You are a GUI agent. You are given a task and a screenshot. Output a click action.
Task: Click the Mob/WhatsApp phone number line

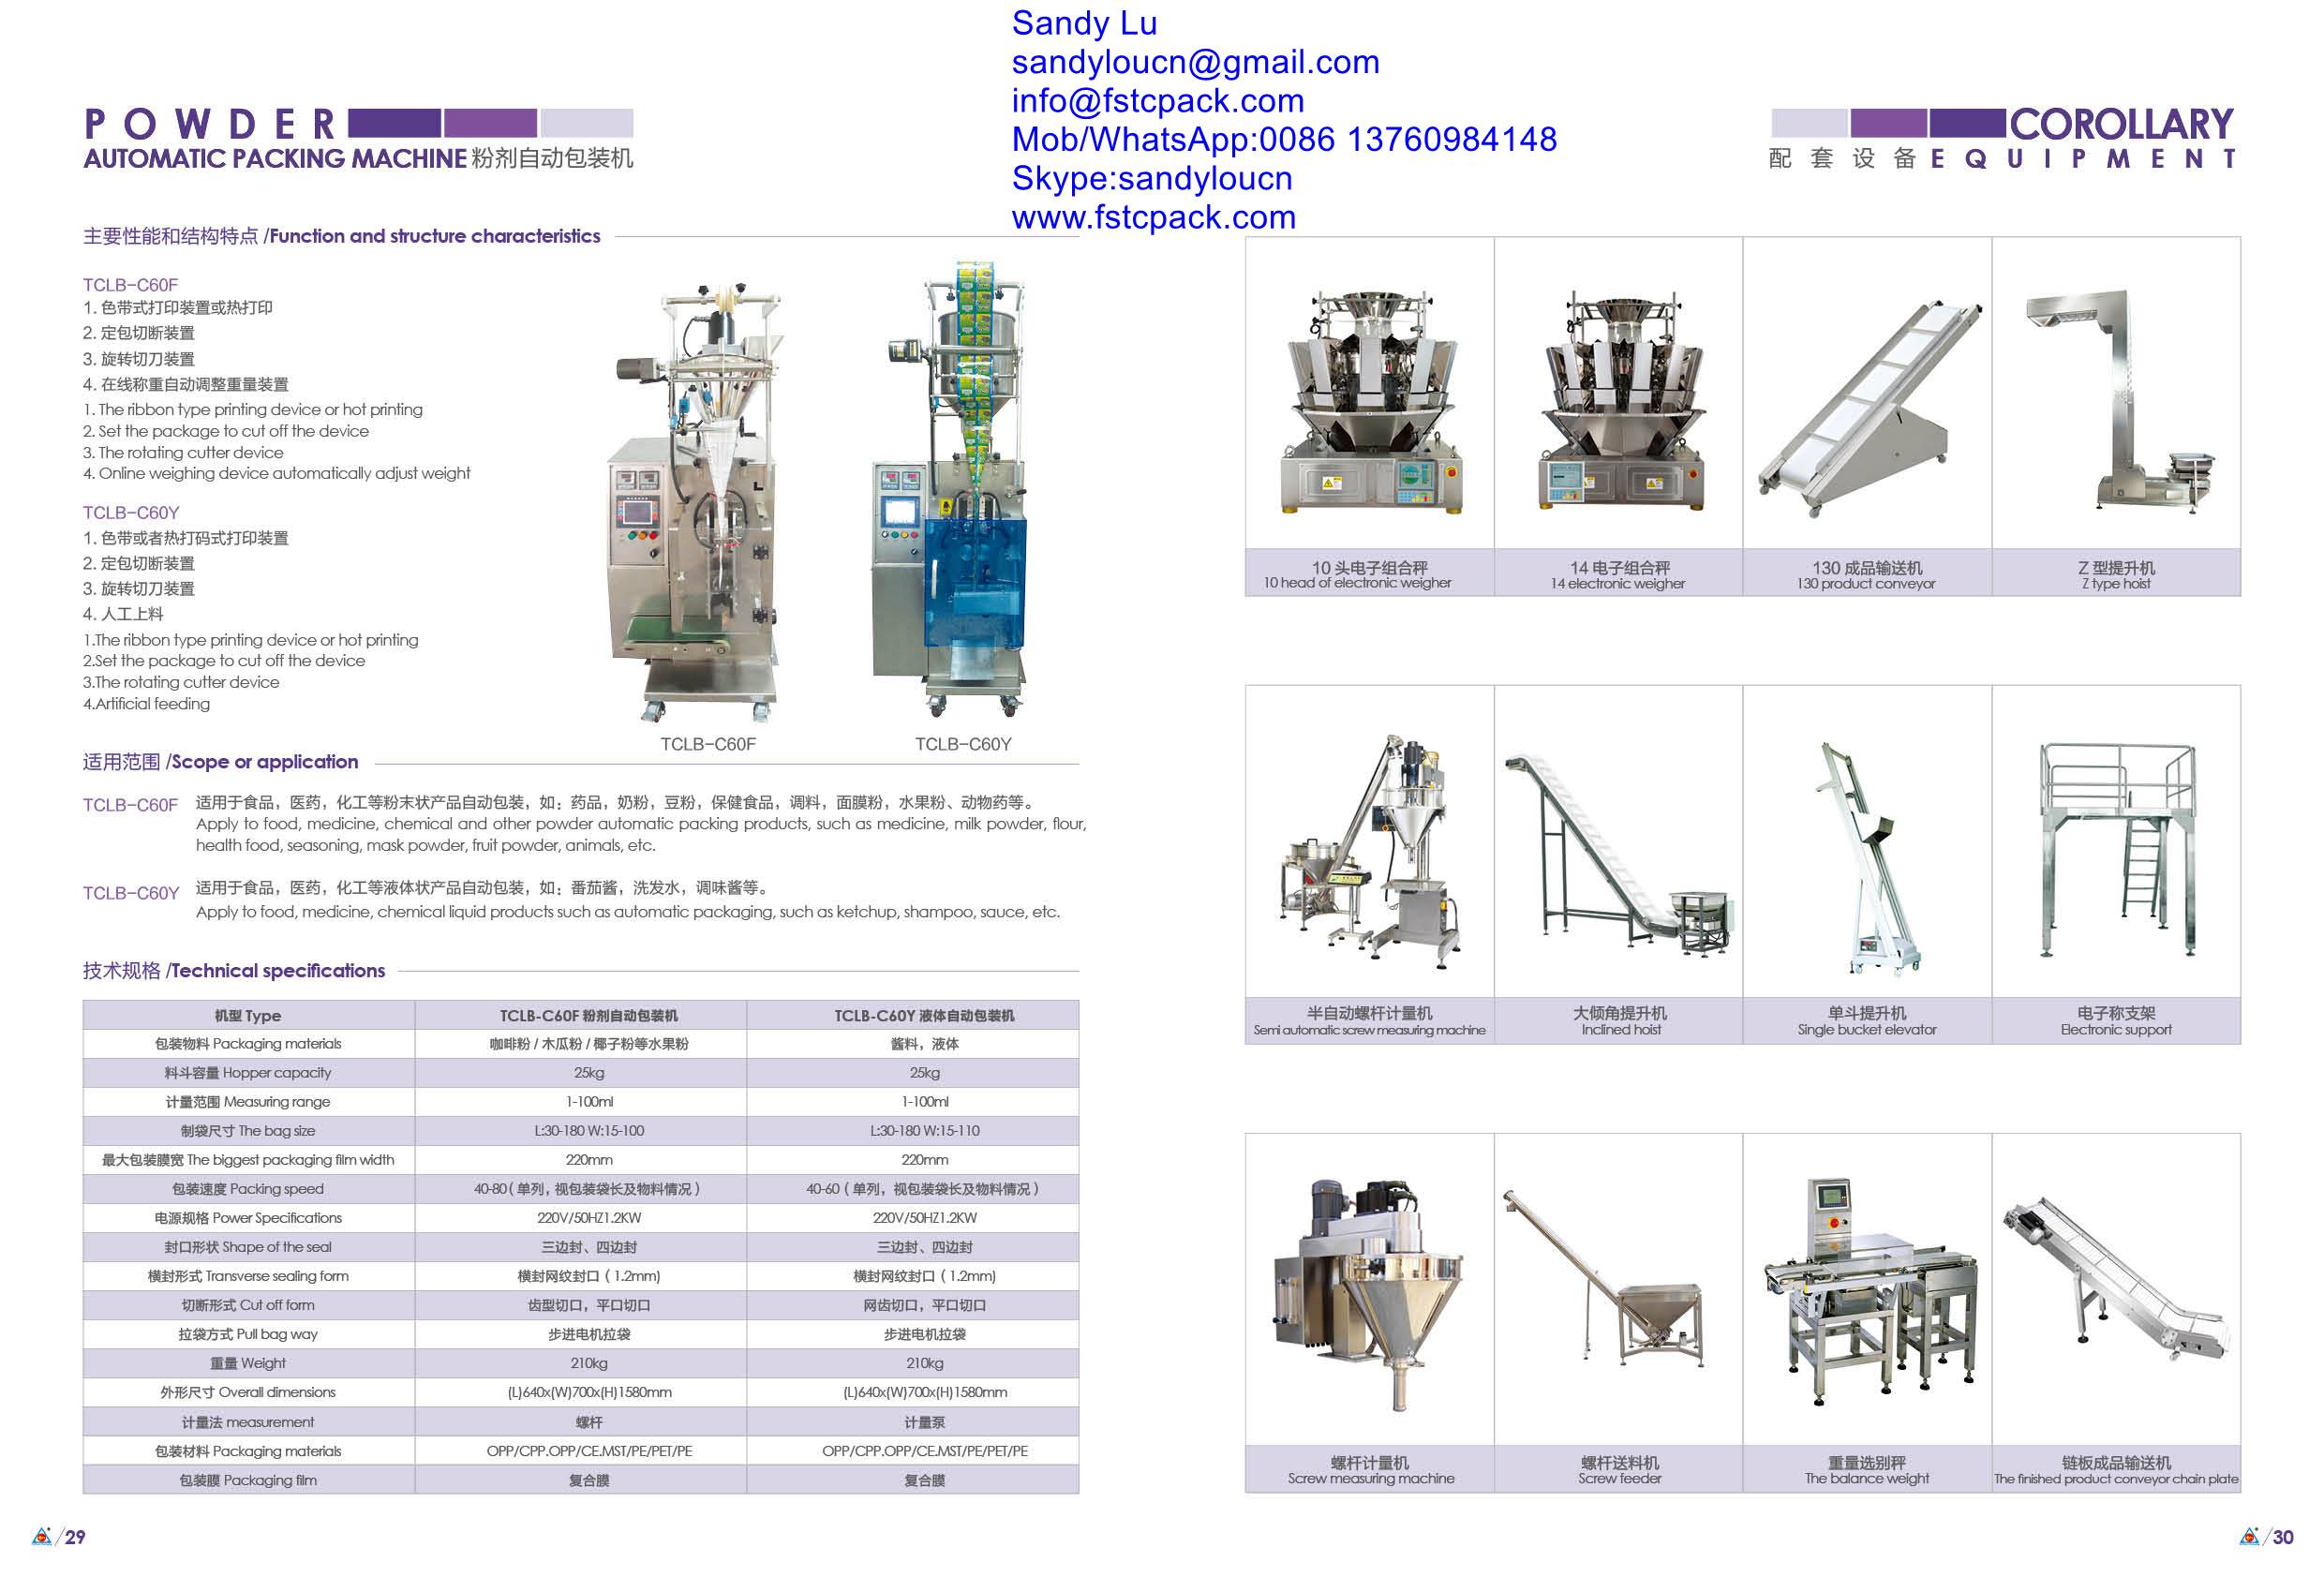click(1284, 139)
